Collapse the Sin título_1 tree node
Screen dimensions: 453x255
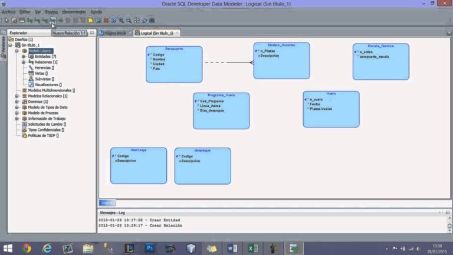point(11,45)
